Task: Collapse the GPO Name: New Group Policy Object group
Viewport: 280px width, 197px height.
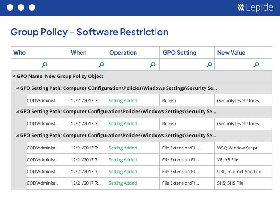Action: 14,76
